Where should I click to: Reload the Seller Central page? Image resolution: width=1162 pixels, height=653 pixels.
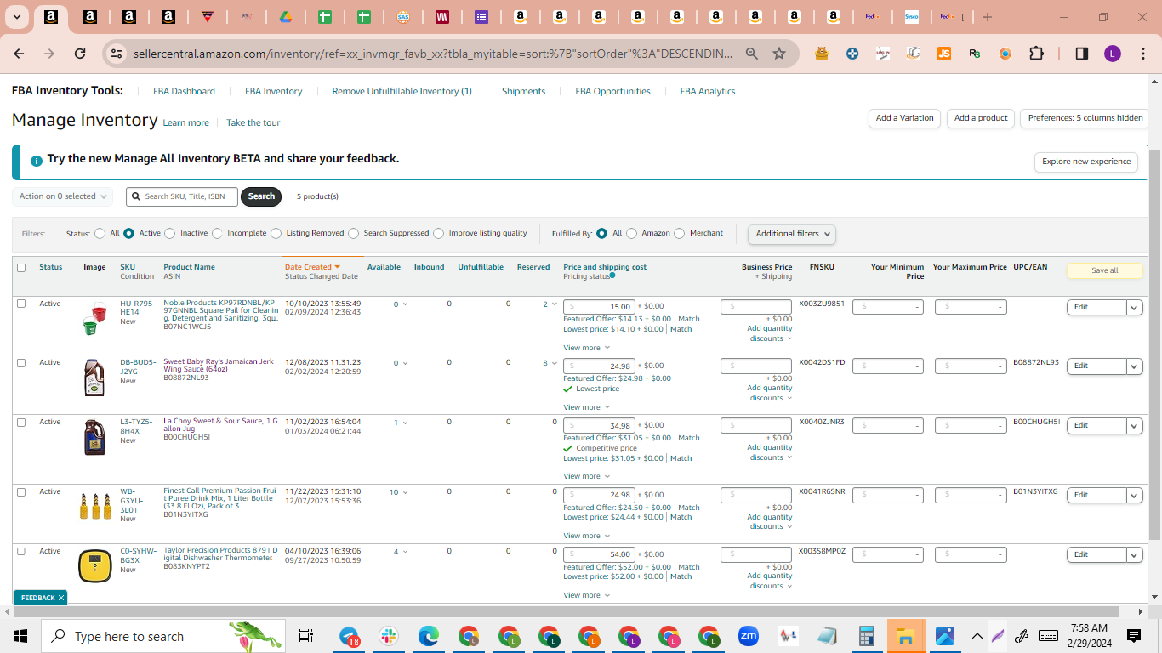click(x=80, y=54)
